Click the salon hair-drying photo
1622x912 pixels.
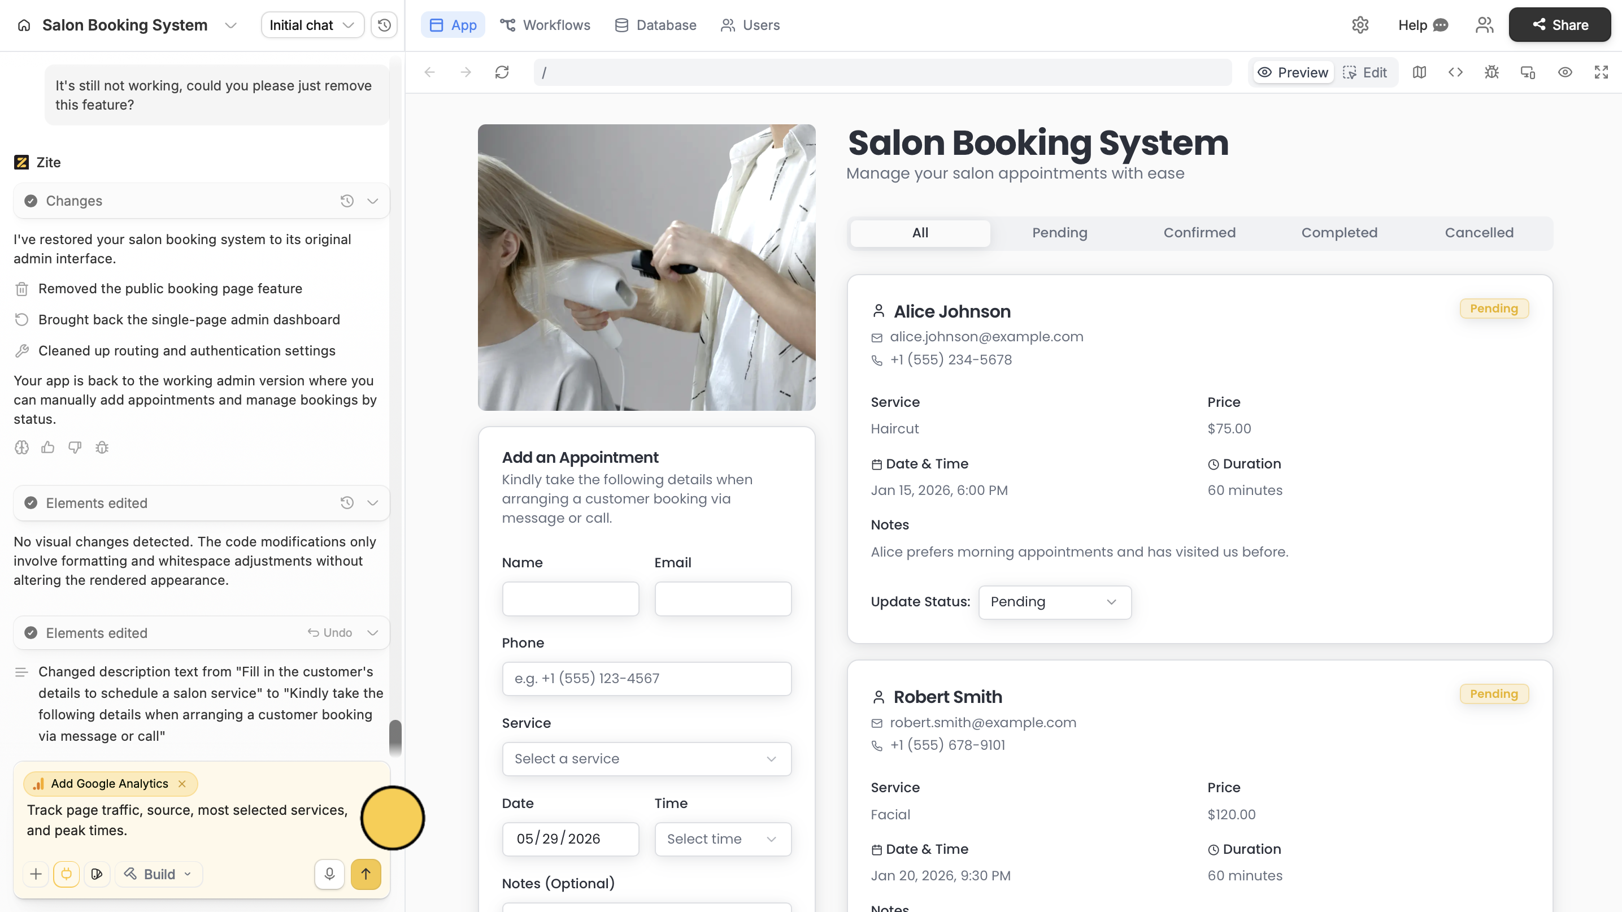[647, 267]
